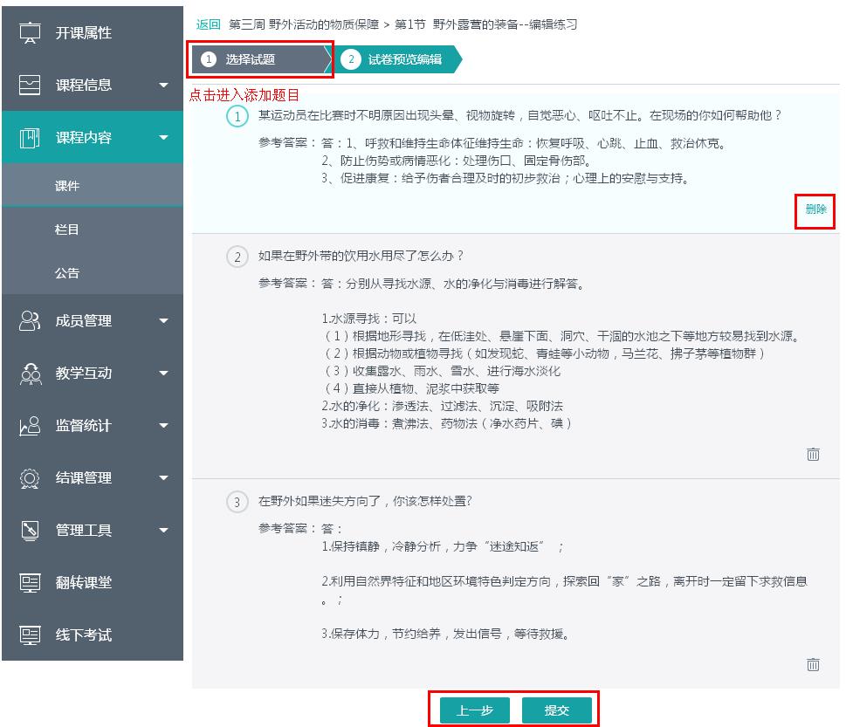
Task: Click the 返回 link in breadcrumb
Action: pos(208,24)
